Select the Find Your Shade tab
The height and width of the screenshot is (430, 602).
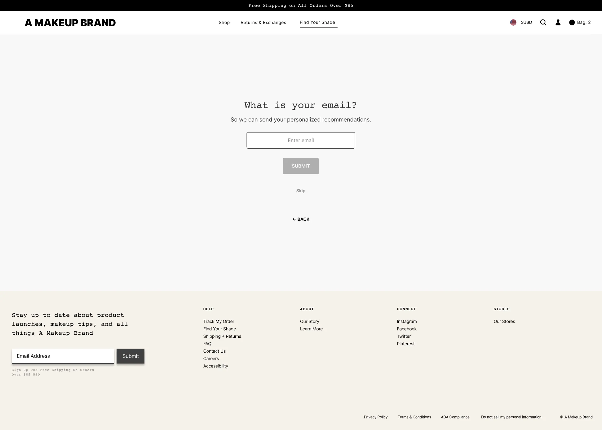tap(317, 22)
